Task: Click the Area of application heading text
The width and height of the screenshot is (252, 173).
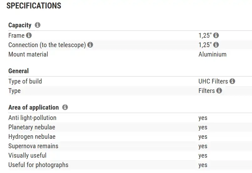Action: tap(33, 107)
